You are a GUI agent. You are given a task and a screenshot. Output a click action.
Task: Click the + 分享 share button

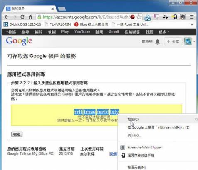[173, 41]
